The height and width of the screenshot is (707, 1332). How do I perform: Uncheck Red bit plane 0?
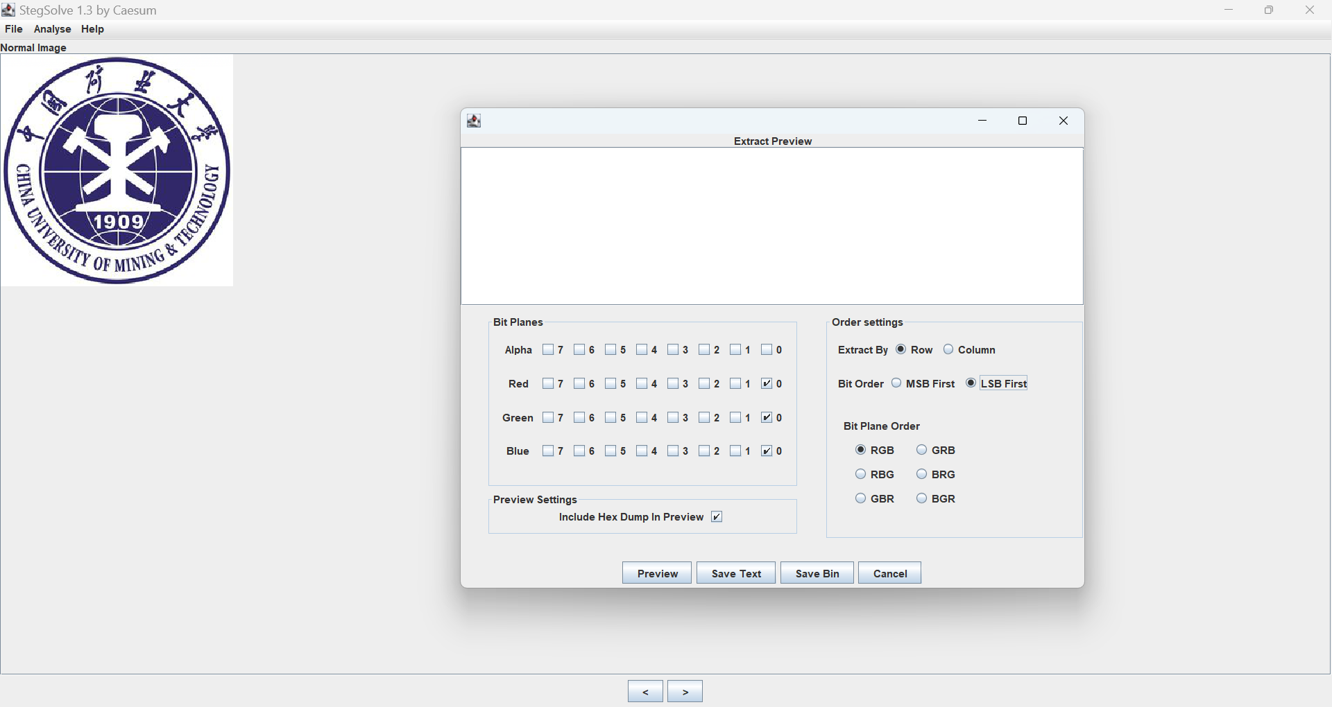[x=767, y=383]
